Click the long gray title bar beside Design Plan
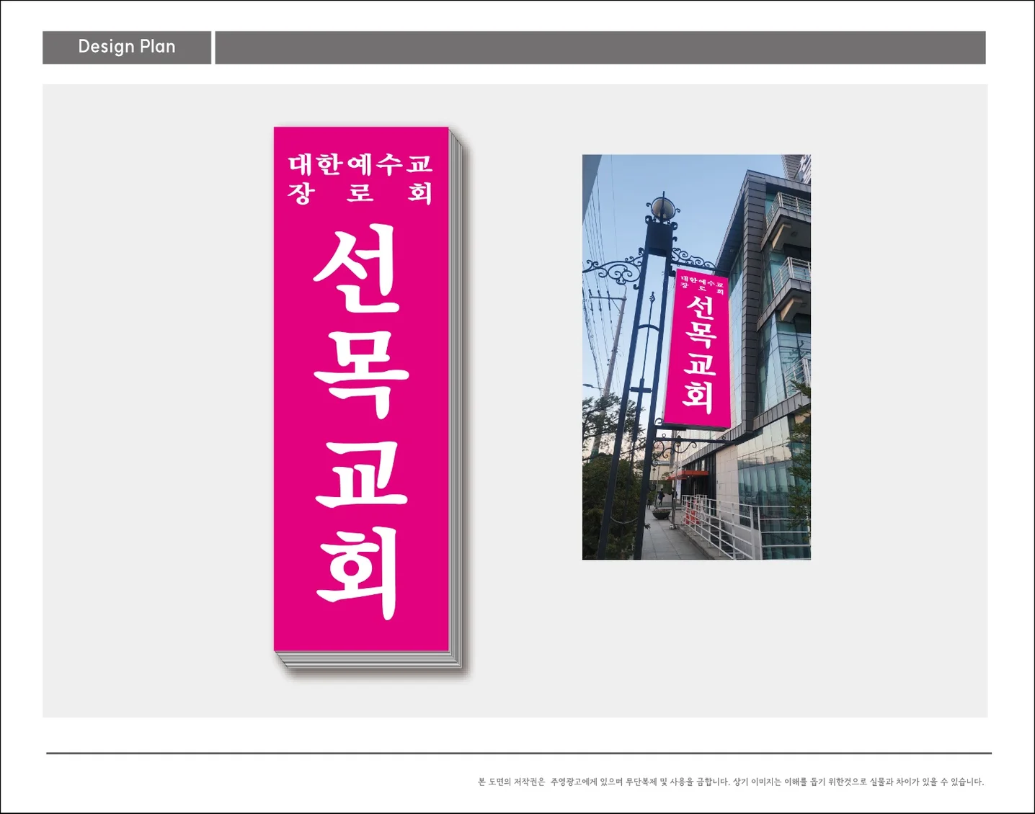 [600, 48]
